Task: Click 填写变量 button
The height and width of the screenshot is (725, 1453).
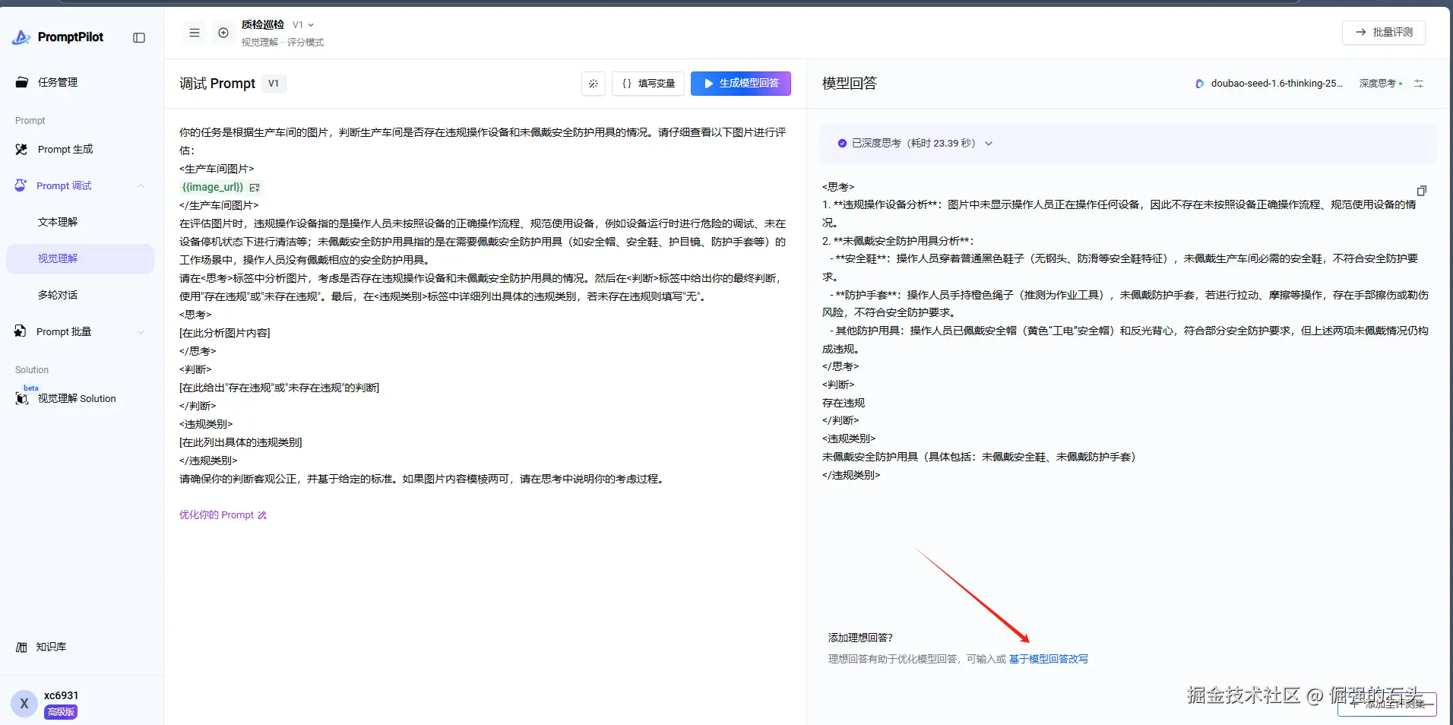Action: coord(648,84)
